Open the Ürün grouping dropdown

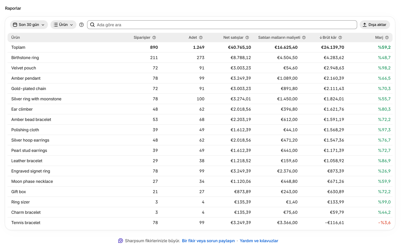[63, 25]
